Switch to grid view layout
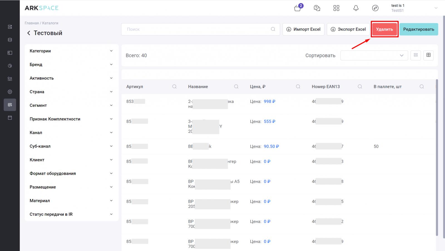Image resolution: width=445 pixels, height=251 pixels. click(428, 55)
